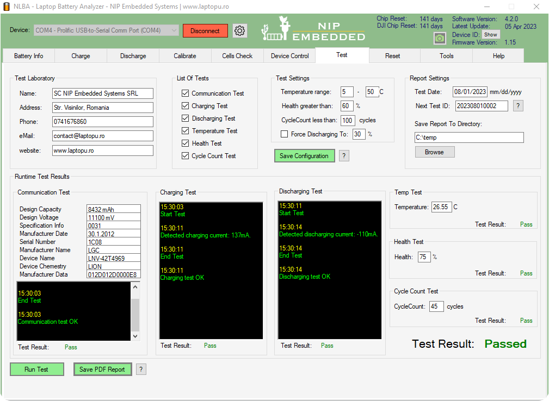
Task: Open help for Save Configuration
Action: coord(344,156)
